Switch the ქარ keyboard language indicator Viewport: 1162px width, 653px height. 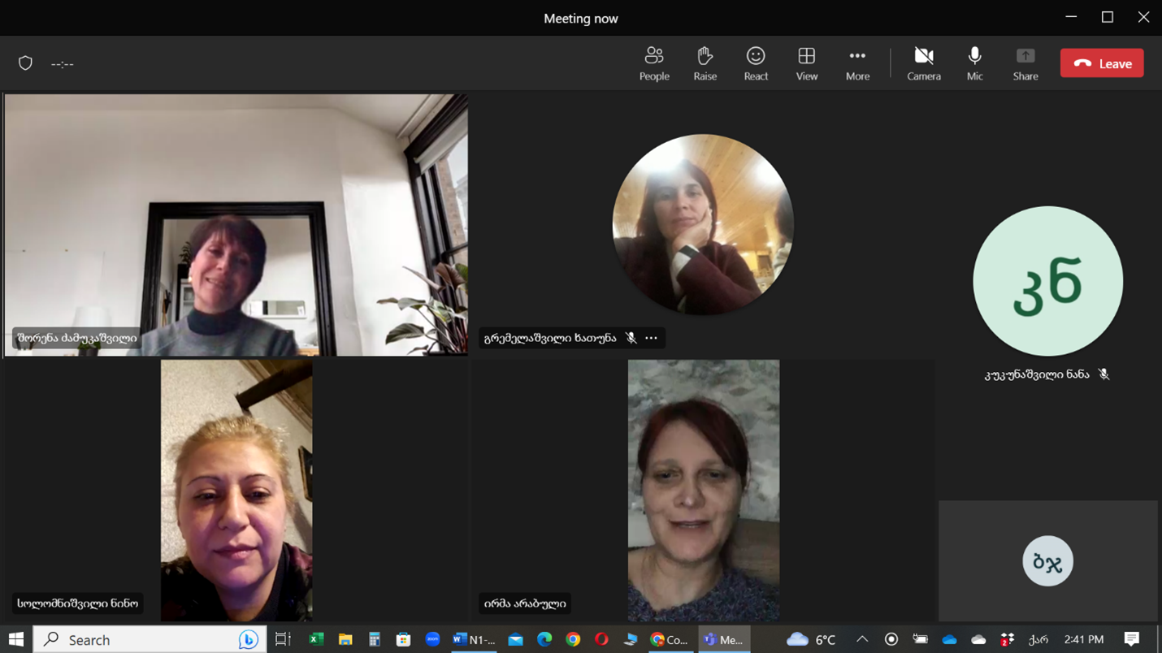coord(1038,640)
